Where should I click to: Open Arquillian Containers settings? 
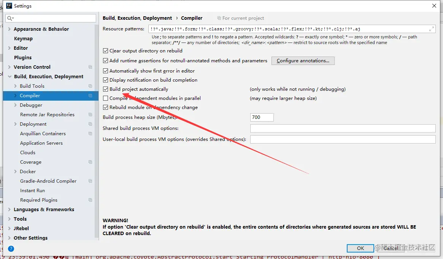point(43,133)
